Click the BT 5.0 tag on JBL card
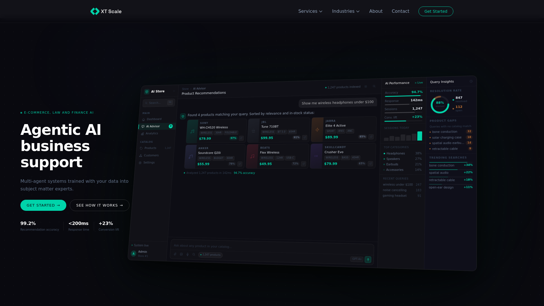Screen dimensions: 544x306 point(282,132)
